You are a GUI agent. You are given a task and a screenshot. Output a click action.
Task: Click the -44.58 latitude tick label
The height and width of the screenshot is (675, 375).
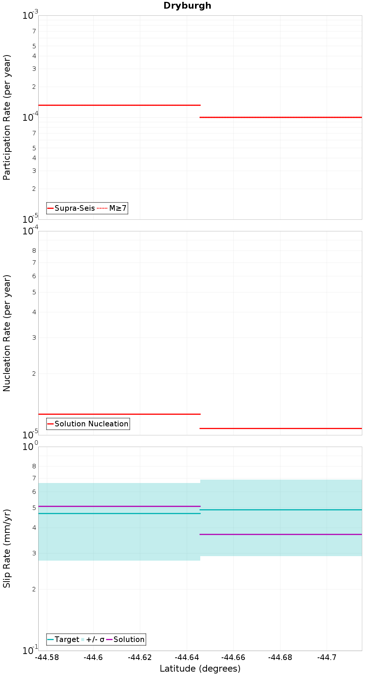(47, 657)
